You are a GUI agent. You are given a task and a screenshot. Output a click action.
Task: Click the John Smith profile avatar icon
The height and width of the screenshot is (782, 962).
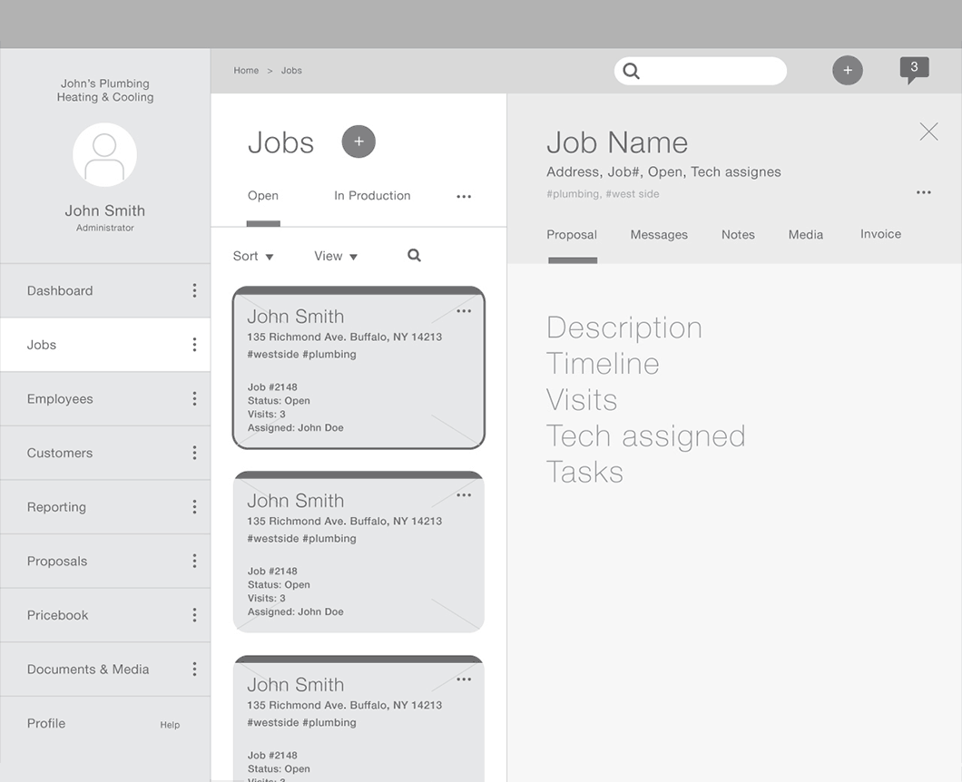(104, 154)
